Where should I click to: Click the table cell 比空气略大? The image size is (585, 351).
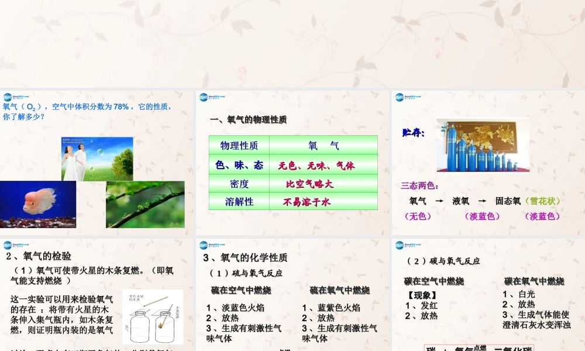[324, 184]
